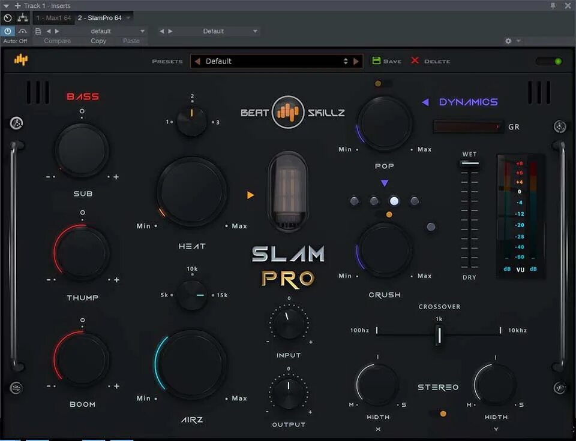
Task: Expand the Track 1 Inserts collapse triangle
Action: 6,6
